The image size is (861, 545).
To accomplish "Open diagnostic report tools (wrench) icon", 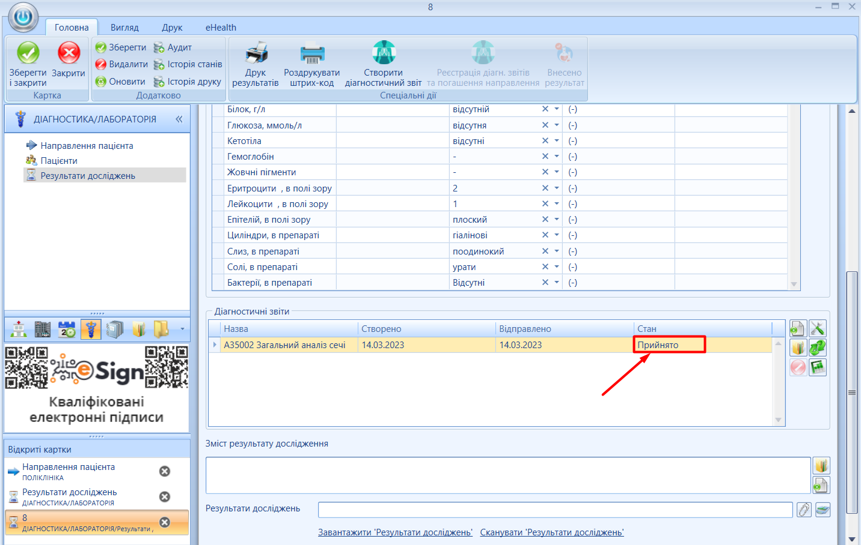I will click(818, 328).
